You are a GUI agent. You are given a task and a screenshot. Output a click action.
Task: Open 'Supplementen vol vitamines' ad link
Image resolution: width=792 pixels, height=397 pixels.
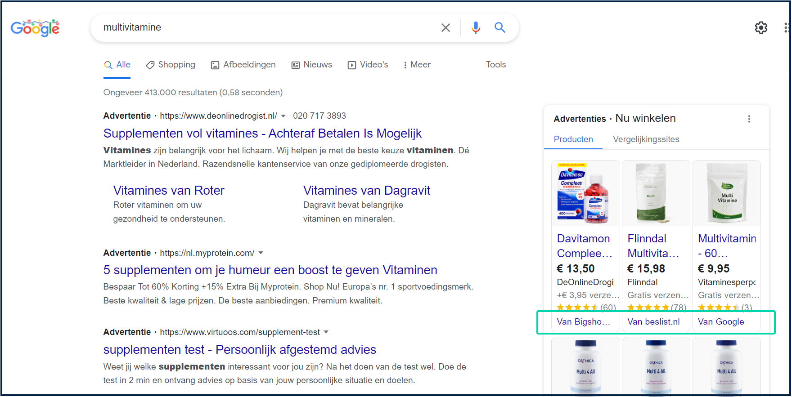(262, 134)
